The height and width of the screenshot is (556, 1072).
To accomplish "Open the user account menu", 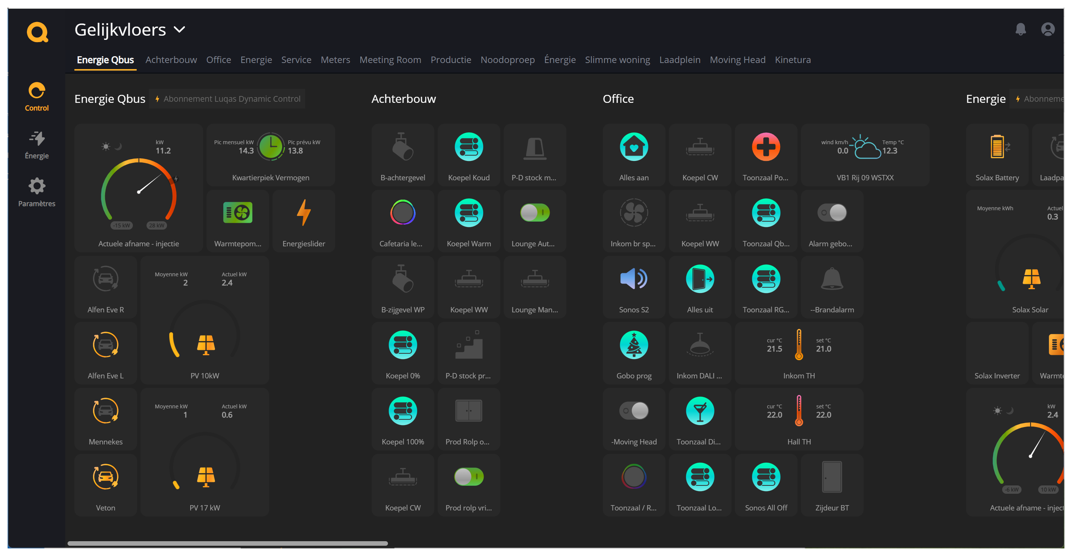I will tap(1047, 29).
